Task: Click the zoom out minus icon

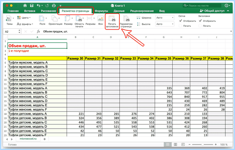Action: pos(190,145)
